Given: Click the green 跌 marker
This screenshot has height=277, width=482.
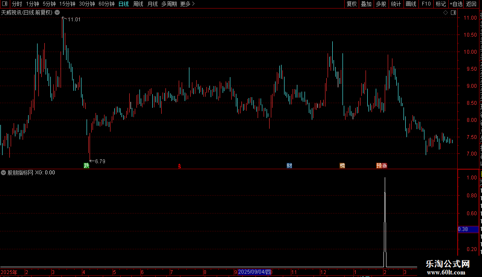Looking at the screenshot, I should (x=87, y=165).
